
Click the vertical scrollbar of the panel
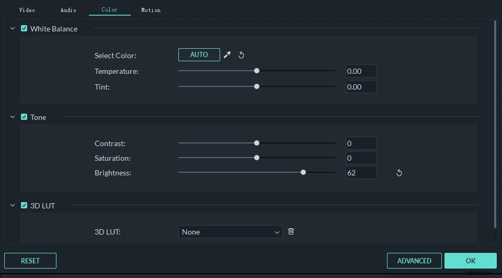click(x=495, y=125)
